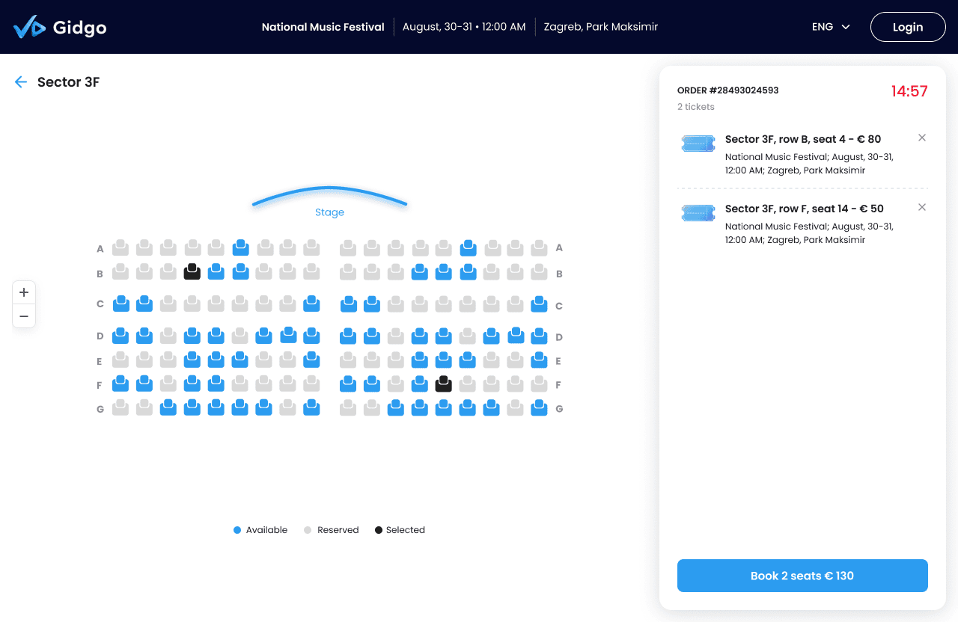
Task: Click the blue Available legend dot
Action: 237,530
